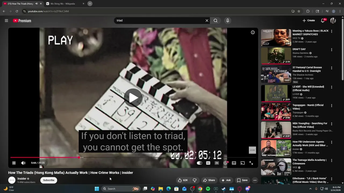Open options for 'How FBI Undercover Agents' video
Viewport: 344px width, 193px height.
click(331, 142)
